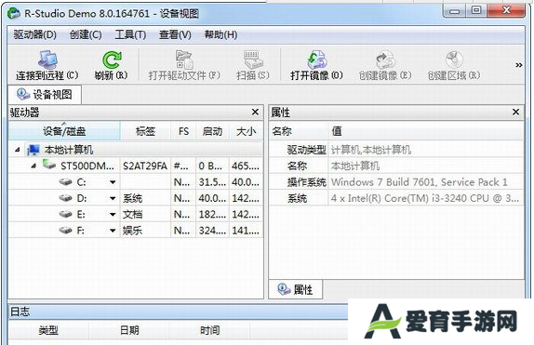Sort by Start (启动) column header
This screenshot has width=534, height=345.
click(x=212, y=131)
